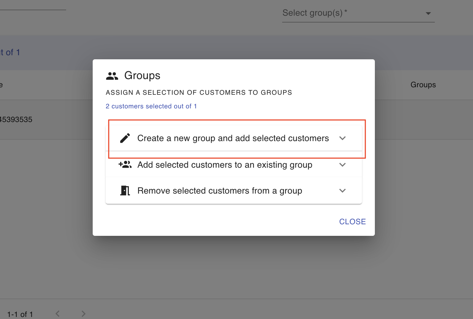The height and width of the screenshot is (319, 473).
Task: Click the add-person icon for existing group
Action: pos(125,165)
